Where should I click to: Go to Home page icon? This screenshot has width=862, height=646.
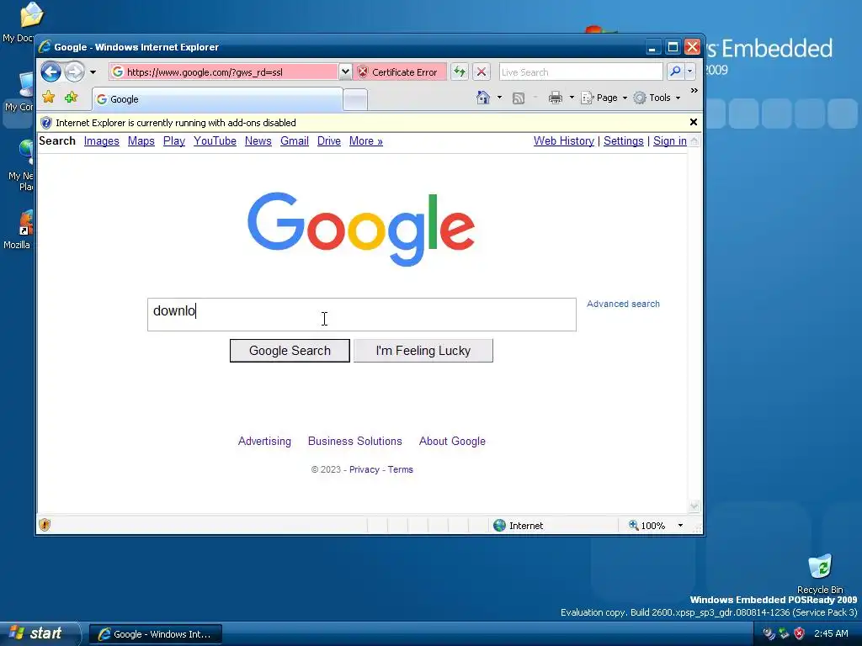(482, 98)
